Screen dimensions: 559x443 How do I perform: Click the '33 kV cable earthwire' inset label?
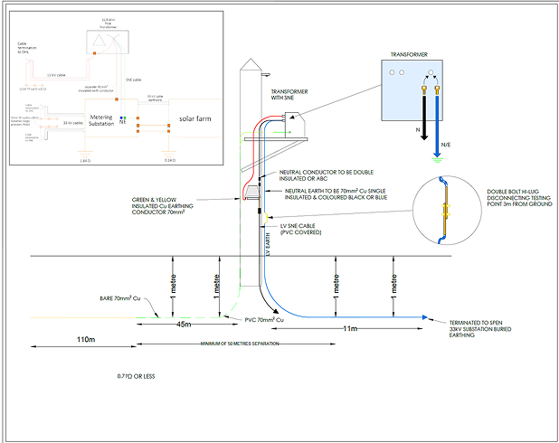155,98
